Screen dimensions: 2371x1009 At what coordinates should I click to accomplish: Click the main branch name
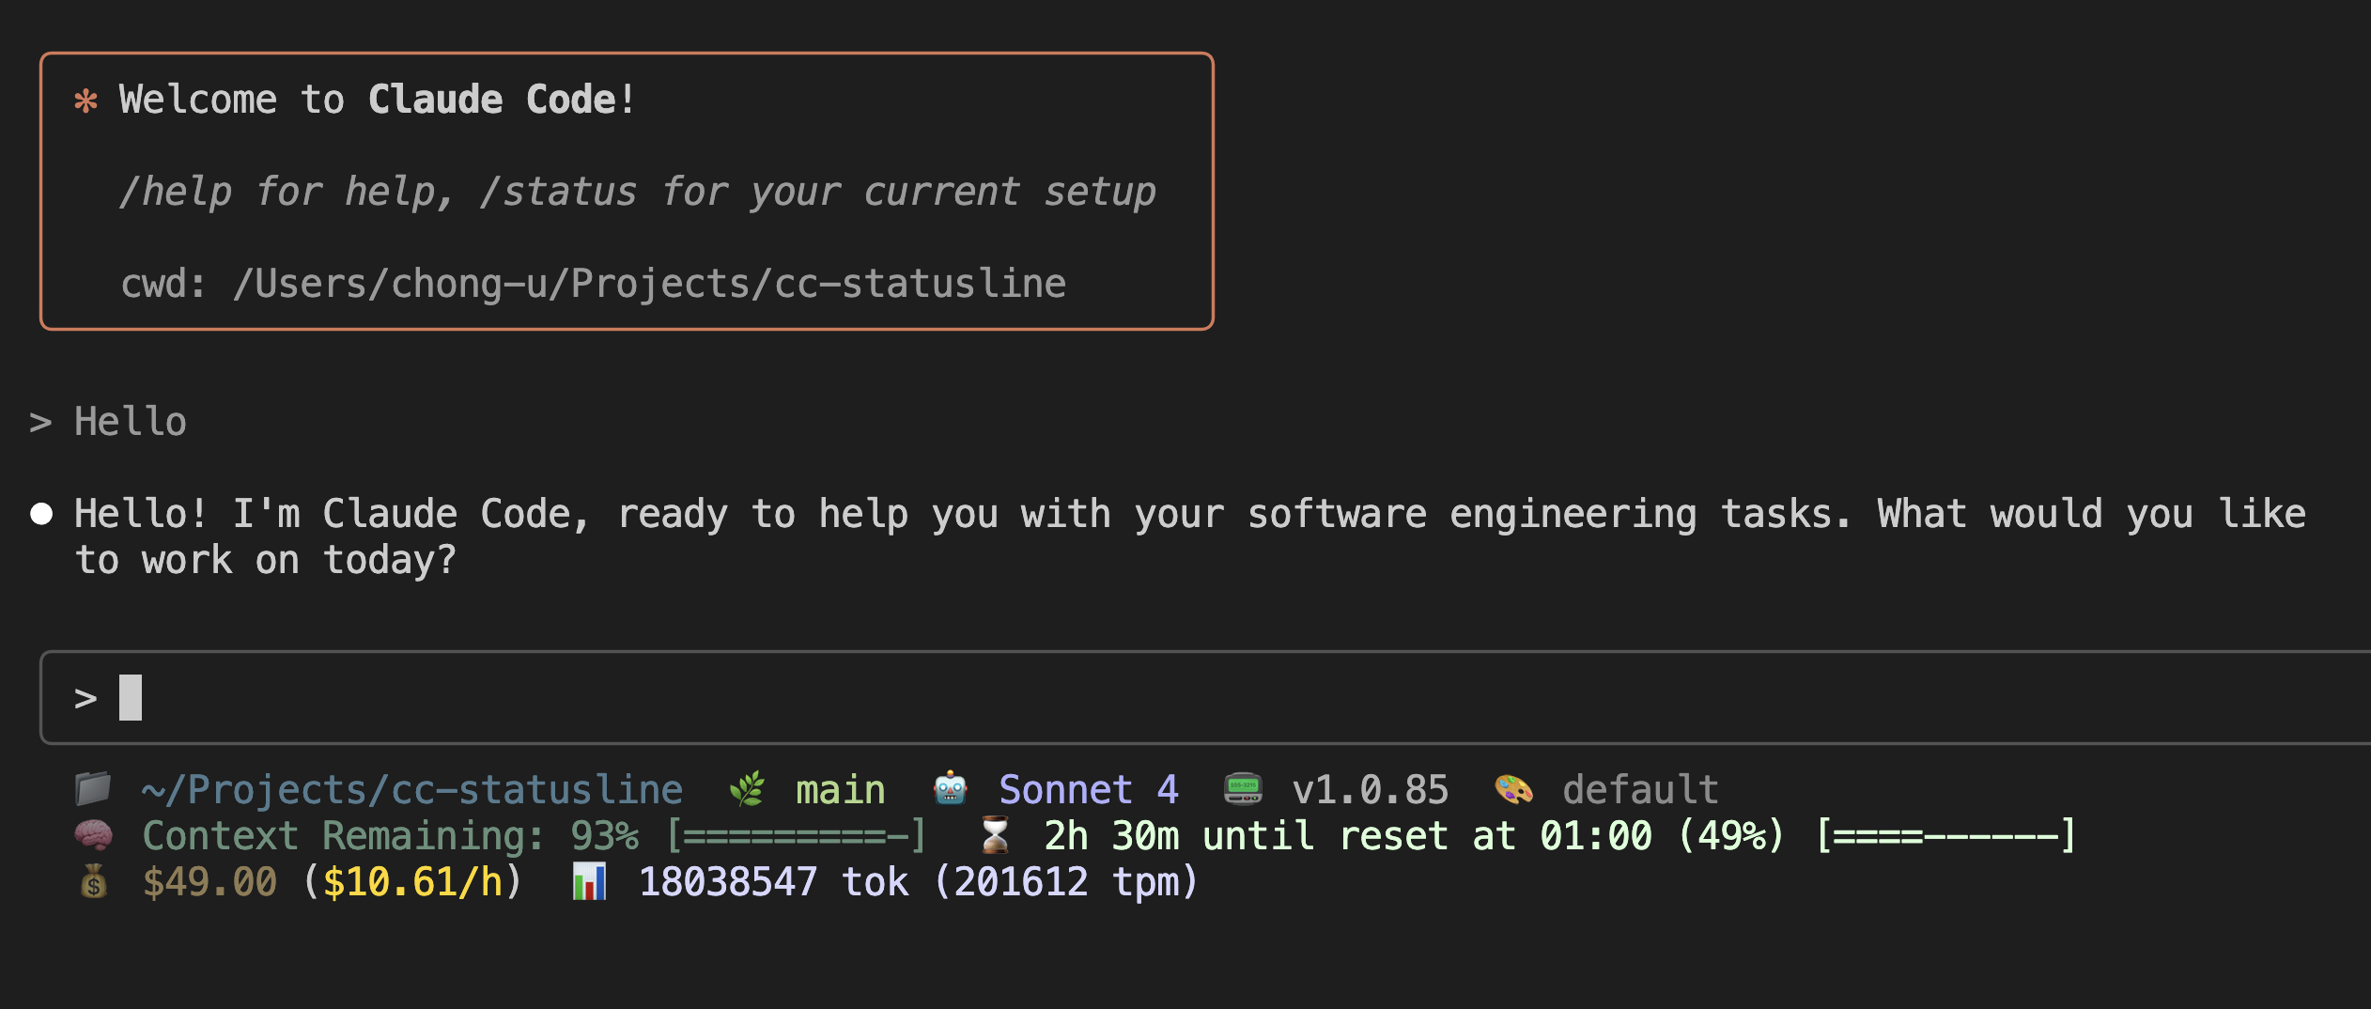pos(841,790)
